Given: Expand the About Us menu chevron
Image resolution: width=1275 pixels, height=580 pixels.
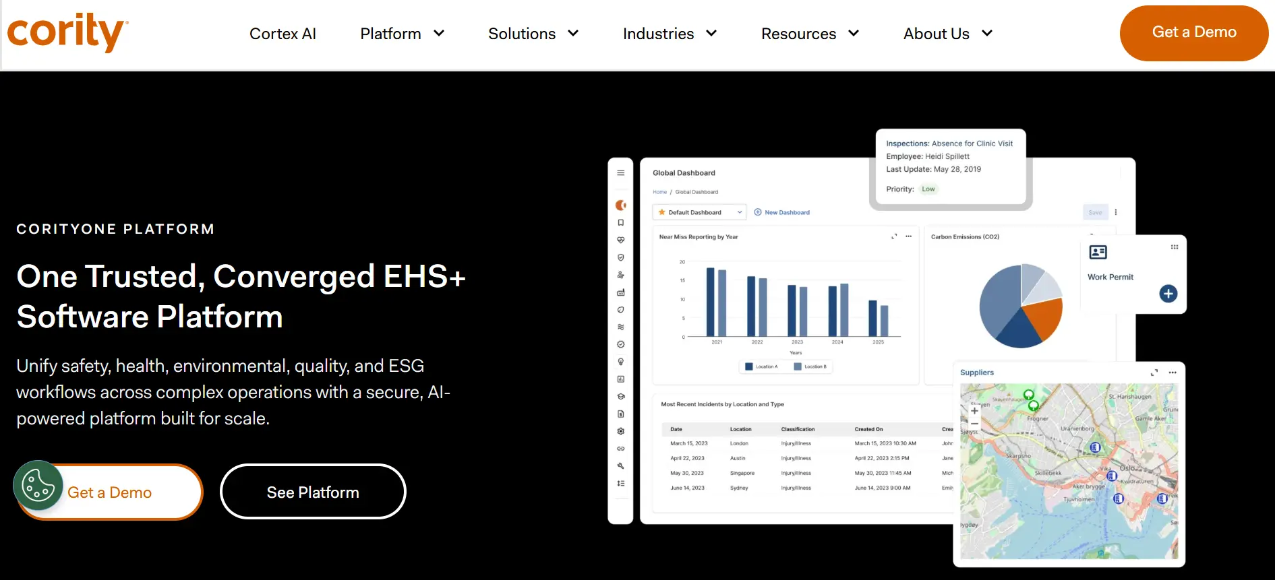Looking at the screenshot, I should point(987,33).
